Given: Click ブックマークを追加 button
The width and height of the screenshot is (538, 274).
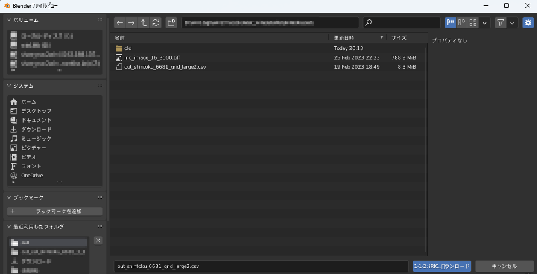Looking at the screenshot, I should (x=54, y=211).
